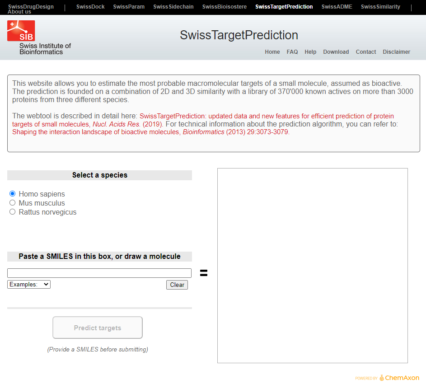The image size is (426, 384).
Task: Open the Nucl. Acids Res. 2019 paper link
Action: (203, 120)
